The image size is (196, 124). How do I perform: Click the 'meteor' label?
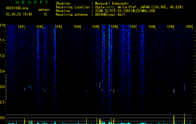point(44,10)
